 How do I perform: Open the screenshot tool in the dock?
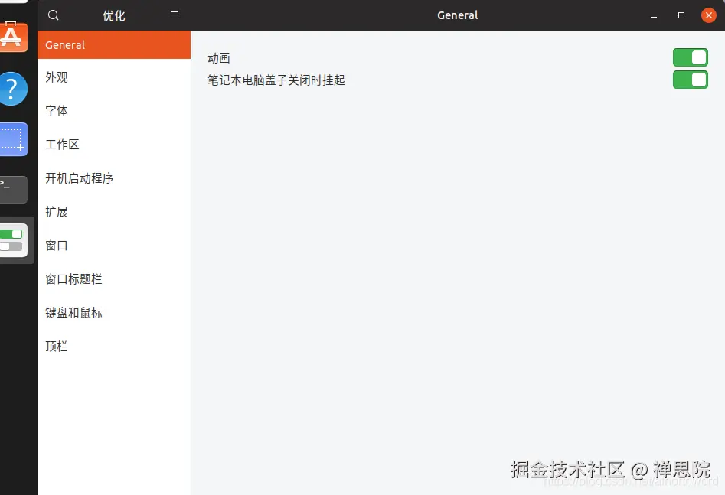tap(11, 139)
